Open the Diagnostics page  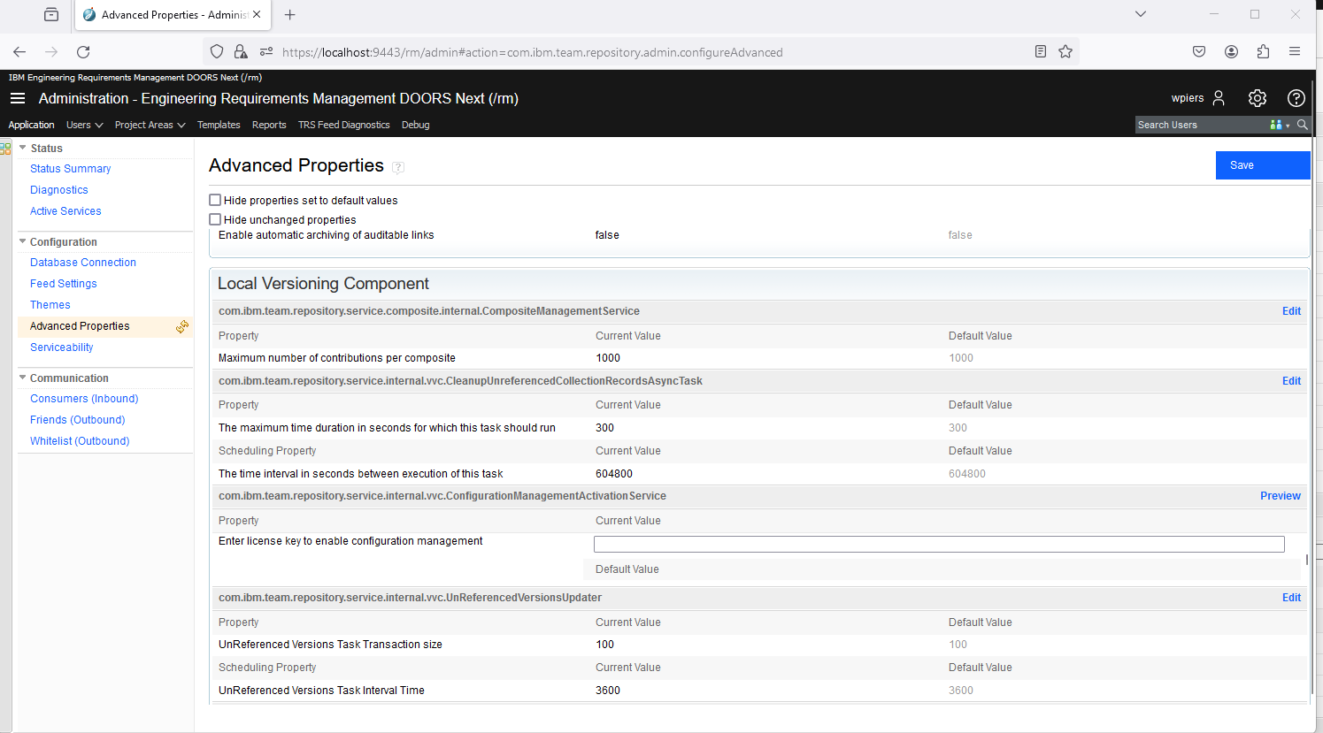pyautogui.click(x=59, y=190)
